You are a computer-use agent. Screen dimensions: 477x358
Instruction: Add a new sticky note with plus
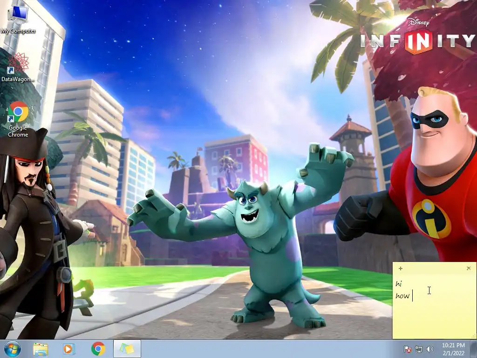tap(400, 268)
